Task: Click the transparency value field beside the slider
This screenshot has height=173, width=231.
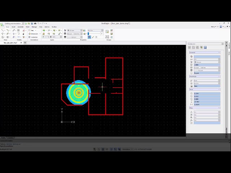Action: pos(102,34)
